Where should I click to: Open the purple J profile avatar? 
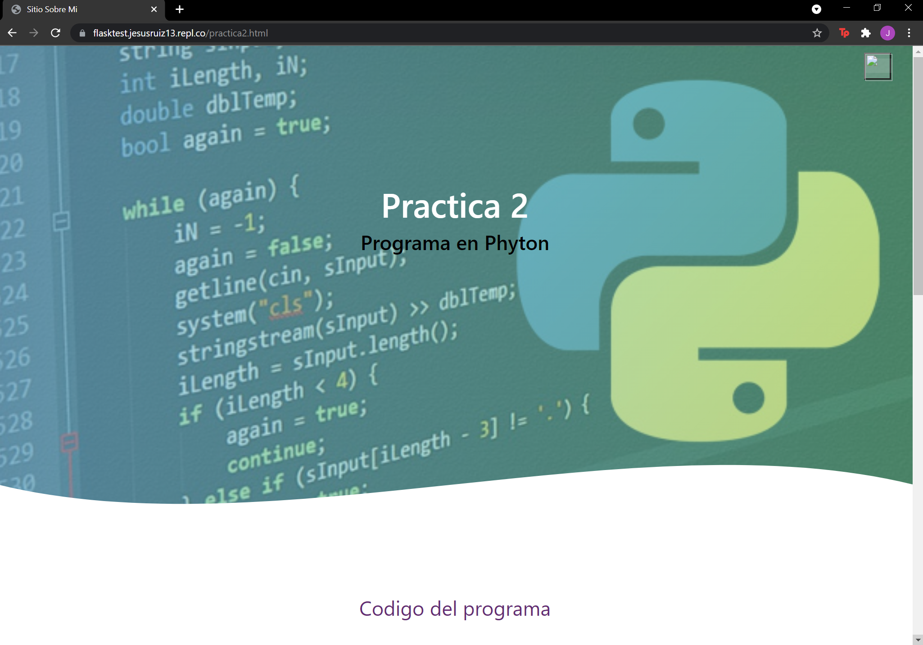[x=887, y=33]
